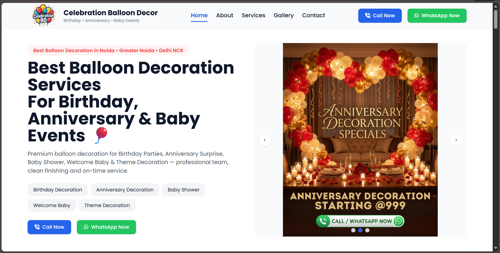The image size is (500, 253).
Task: Click the header Call Now button
Action: click(380, 16)
